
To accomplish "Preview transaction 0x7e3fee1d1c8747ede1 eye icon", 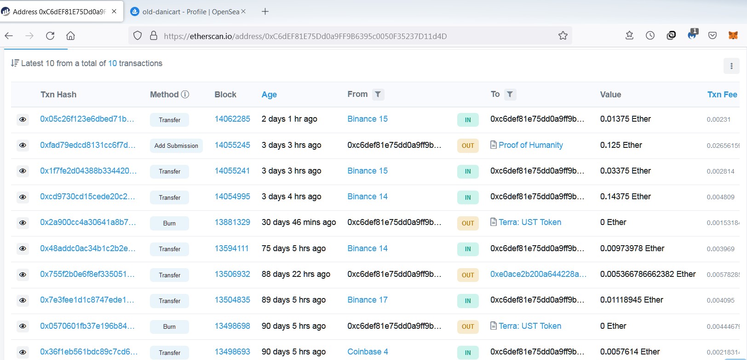I will pos(23,300).
